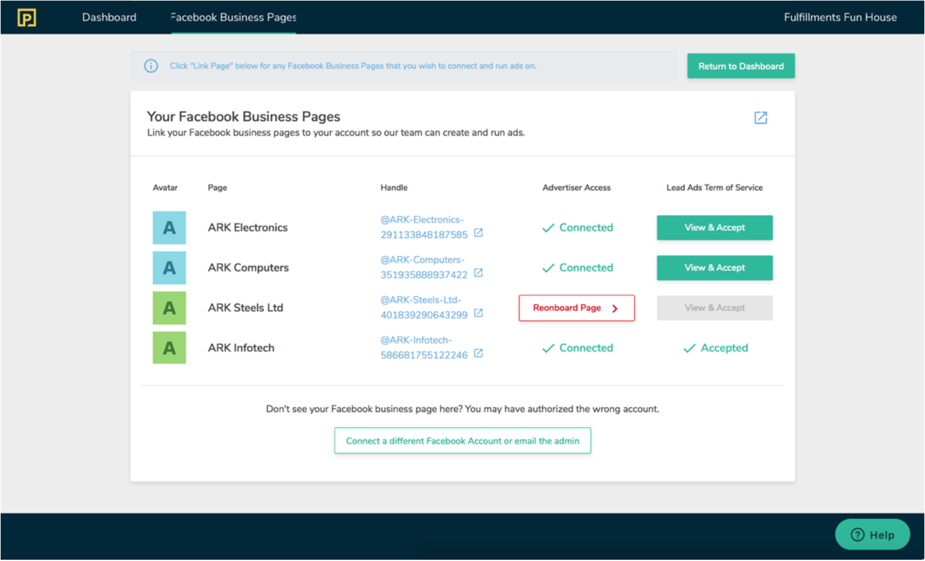Click the Advertiser Access column header
The height and width of the screenshot is (561, 925).
576,188
